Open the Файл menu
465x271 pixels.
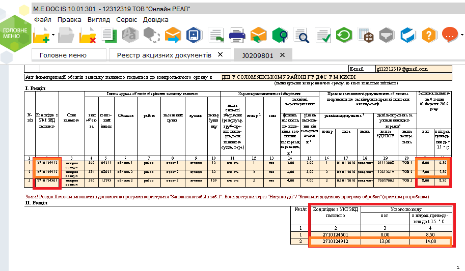point(42,19)
